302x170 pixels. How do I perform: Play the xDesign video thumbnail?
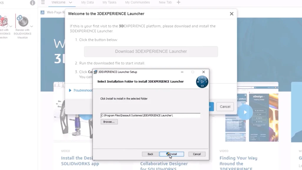(x=245, y=112)
